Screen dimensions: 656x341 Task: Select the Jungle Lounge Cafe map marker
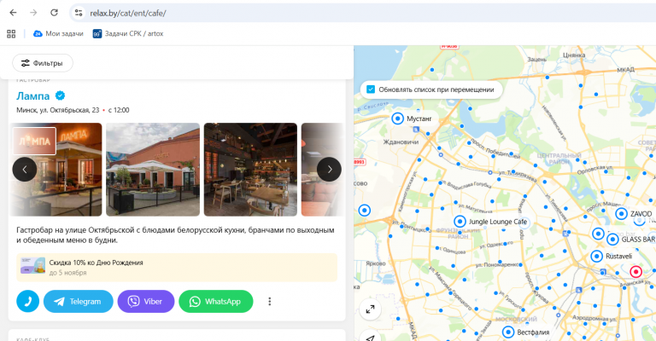pyautogui.click(x=460, y=221)
